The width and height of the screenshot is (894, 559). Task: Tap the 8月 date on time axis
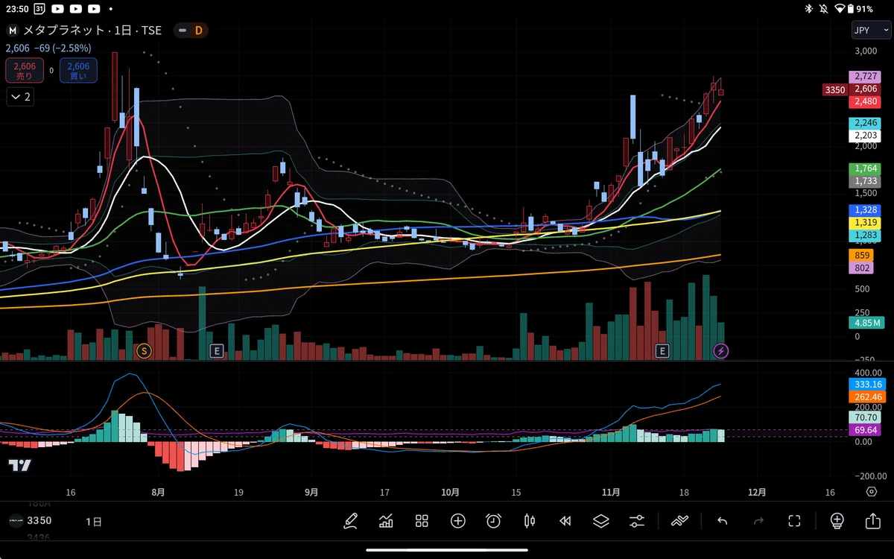click(x=157, y=493)
